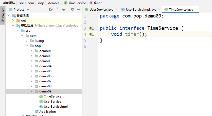Close the TimeService.java tab
Screen dimensions: 212x116
coord(196,9)
